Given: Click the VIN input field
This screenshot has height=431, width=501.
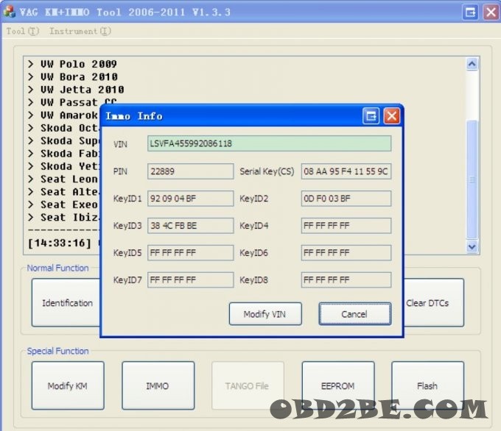Looking at the screenshot, I should [x=269, y=143].
